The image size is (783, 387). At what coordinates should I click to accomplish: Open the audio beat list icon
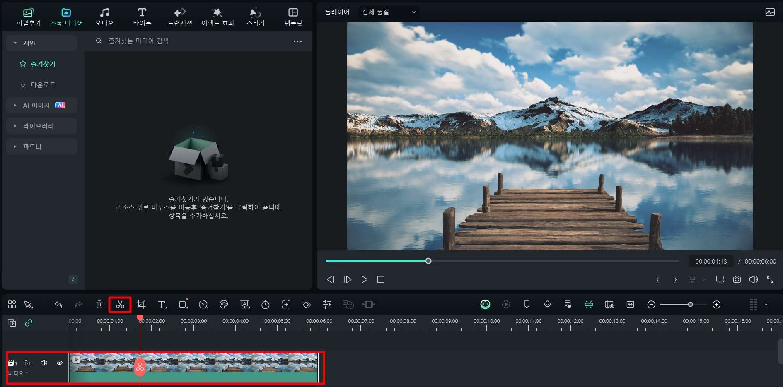(568, 305)
